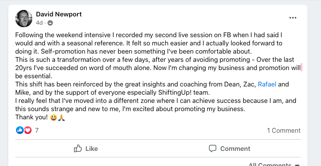Expand the All Comments sort dropdown
321x166 pixels.
pyautogui.click(x=274, y=165)
